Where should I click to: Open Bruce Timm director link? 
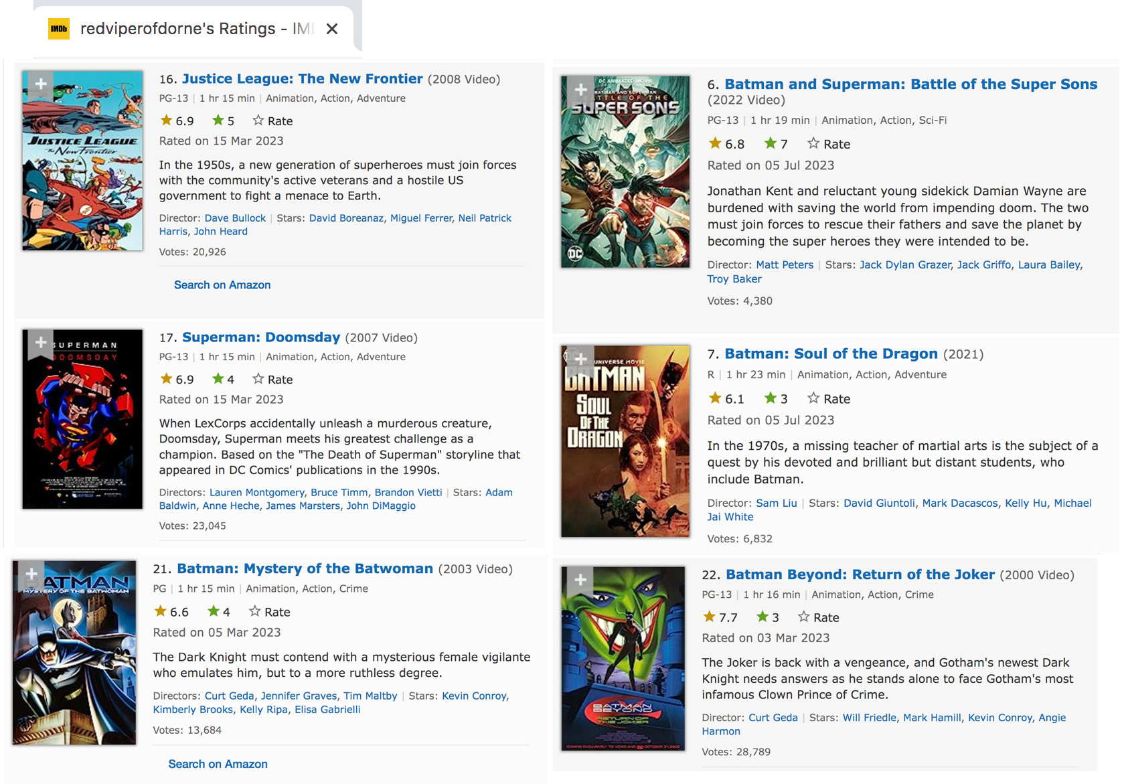pos(339,493)
